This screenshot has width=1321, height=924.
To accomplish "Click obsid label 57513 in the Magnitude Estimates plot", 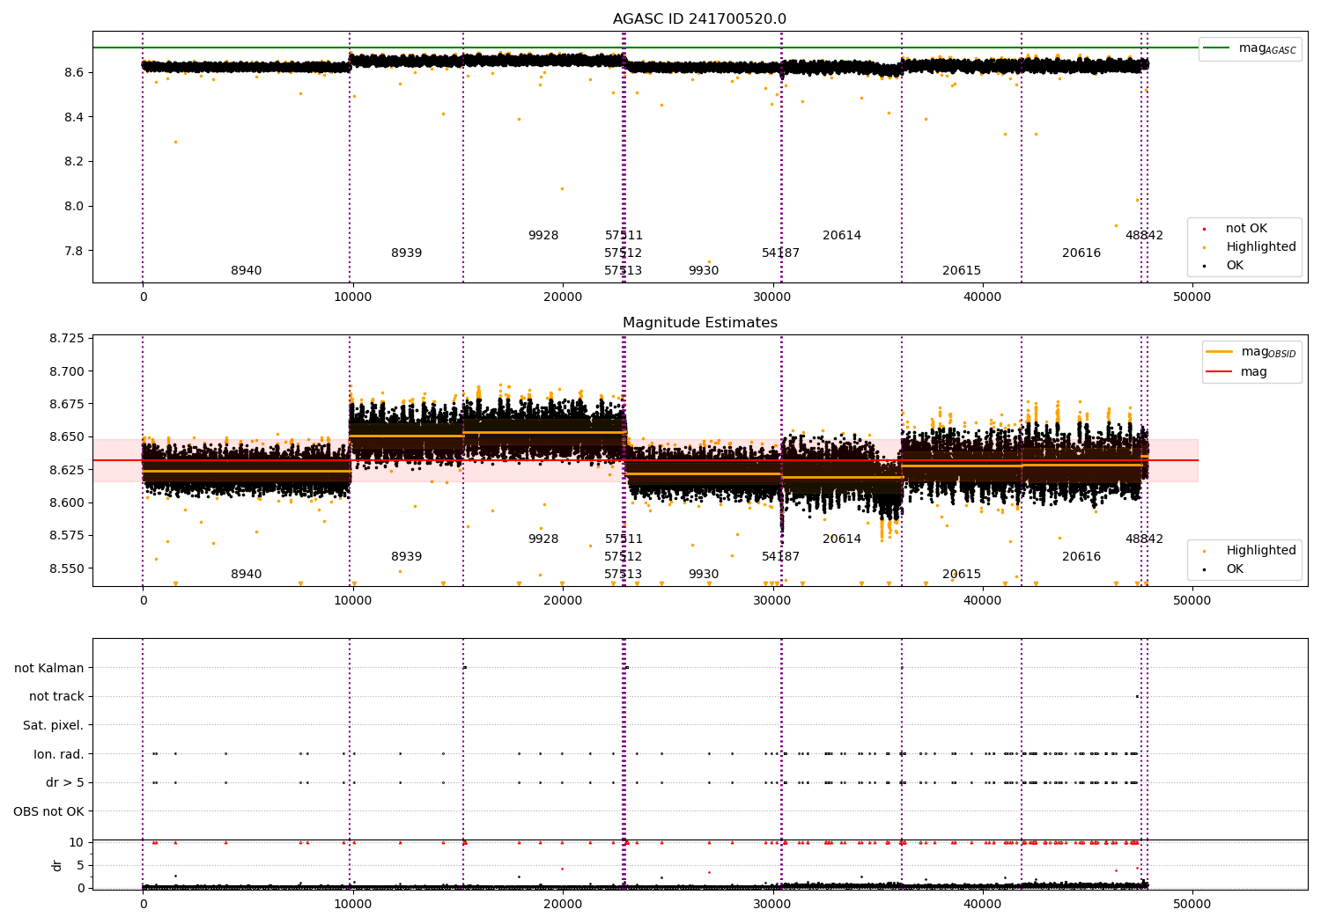I will click(624, 575).
